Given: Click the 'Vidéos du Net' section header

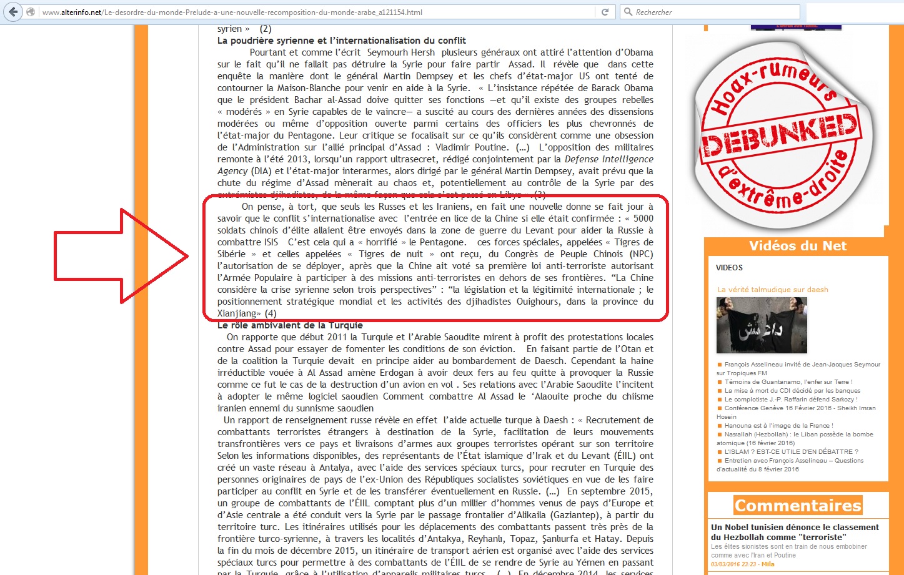Looking at the screenshot, I should coord(798,246).
